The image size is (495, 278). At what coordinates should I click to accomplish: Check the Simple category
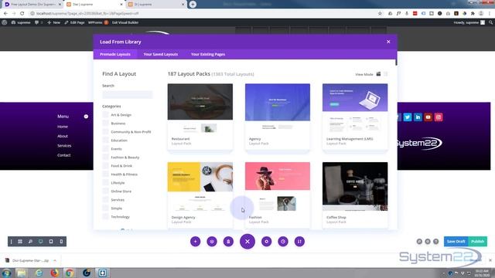point(105,208)
